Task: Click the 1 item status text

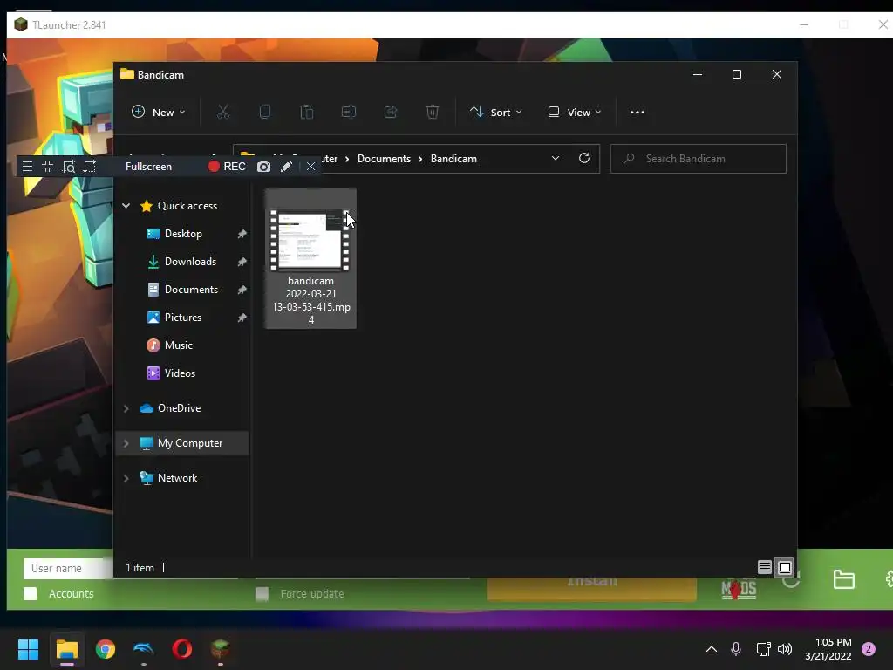Action: pyautogui.click(x=140, y=567)
